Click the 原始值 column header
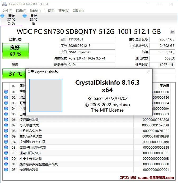The width and height of the screenshot is (178, 183). (x=164, y=86)
